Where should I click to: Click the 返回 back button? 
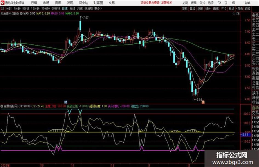[247, 9]
